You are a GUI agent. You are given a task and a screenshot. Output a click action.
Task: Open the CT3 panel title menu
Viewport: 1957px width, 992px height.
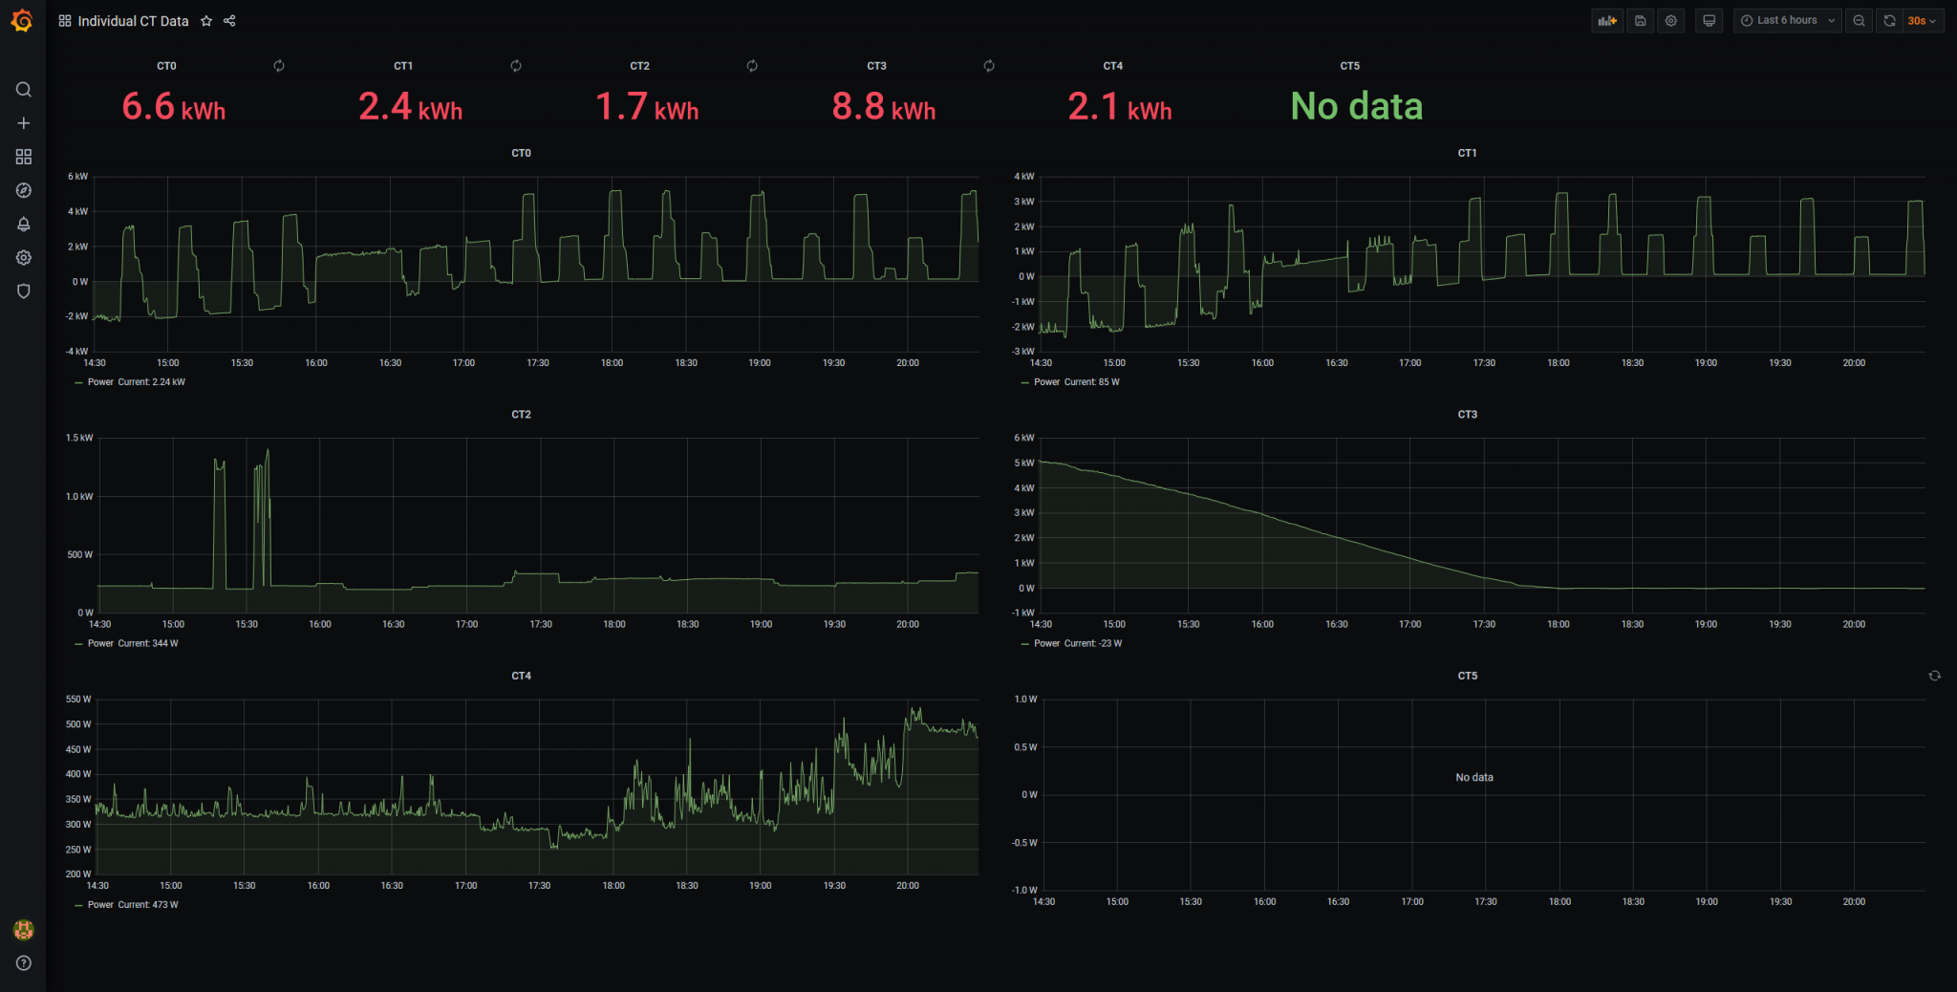click(x=1466, y=414)
